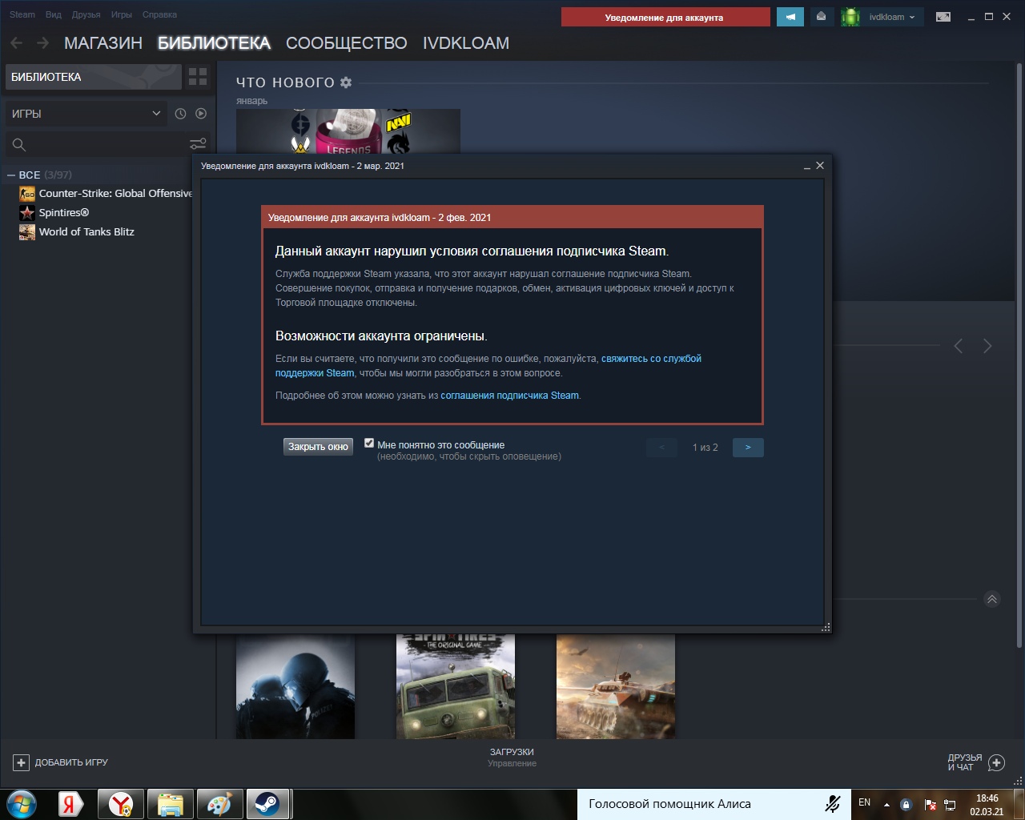Open Yandex taskbar icon with red Я

click(70, 804)
